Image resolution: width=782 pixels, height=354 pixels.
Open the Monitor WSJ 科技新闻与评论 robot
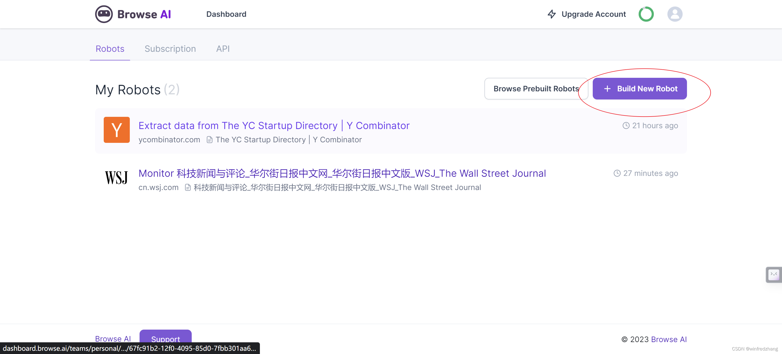[342, 173]
